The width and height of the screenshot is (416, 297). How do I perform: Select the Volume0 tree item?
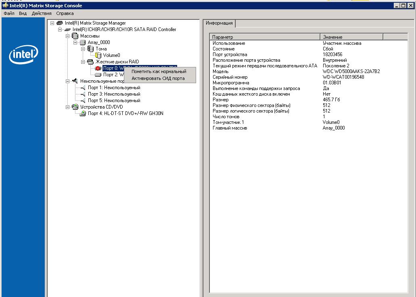click(x=111, y=55)
